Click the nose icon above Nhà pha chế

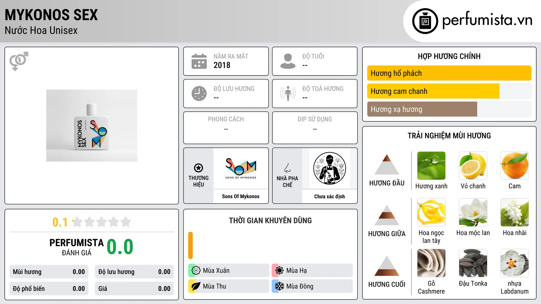tap(287, 168)
